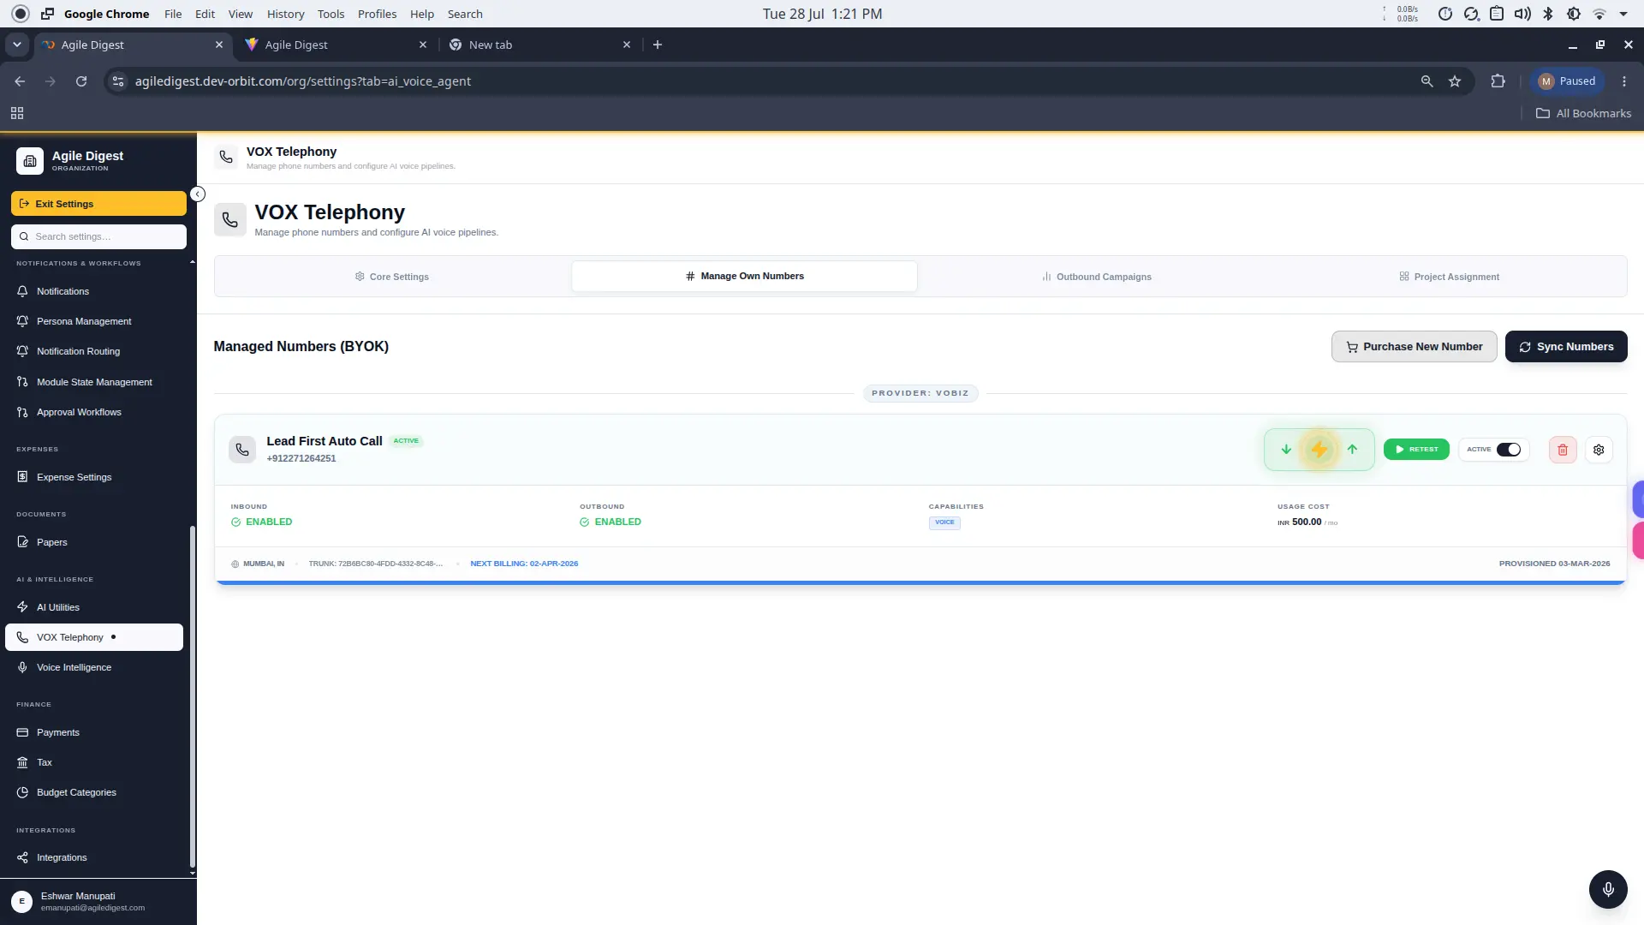Open Expense Settings
This screenshot has height=925, width=1644.
[94, 477]
